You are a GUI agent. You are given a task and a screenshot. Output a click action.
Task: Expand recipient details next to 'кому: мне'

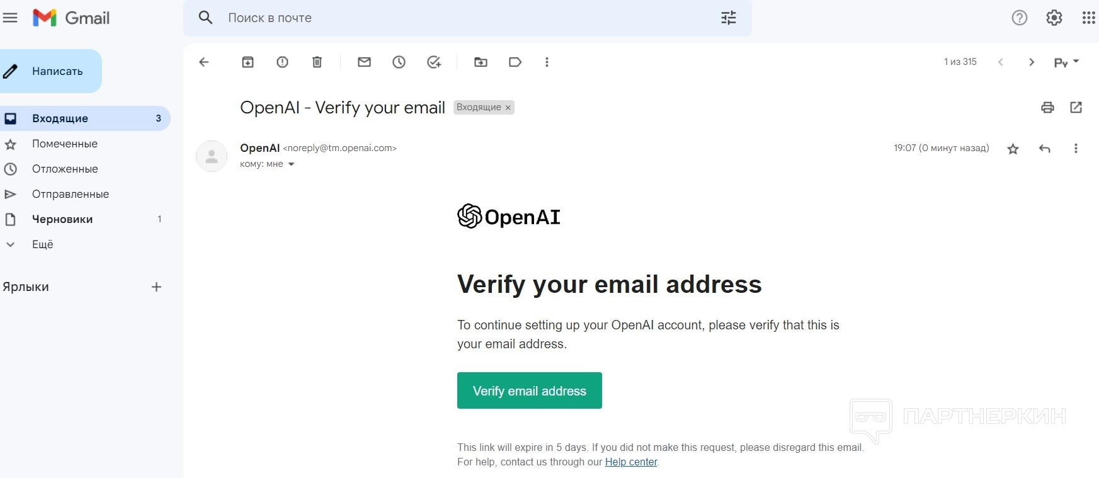coord(291,164)
